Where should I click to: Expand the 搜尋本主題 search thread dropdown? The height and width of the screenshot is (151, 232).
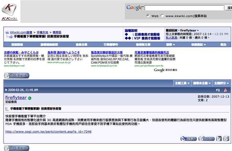[202, 83]
